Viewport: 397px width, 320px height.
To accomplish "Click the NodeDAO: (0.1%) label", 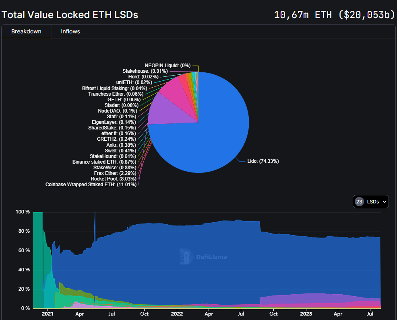I will (118, 111).
